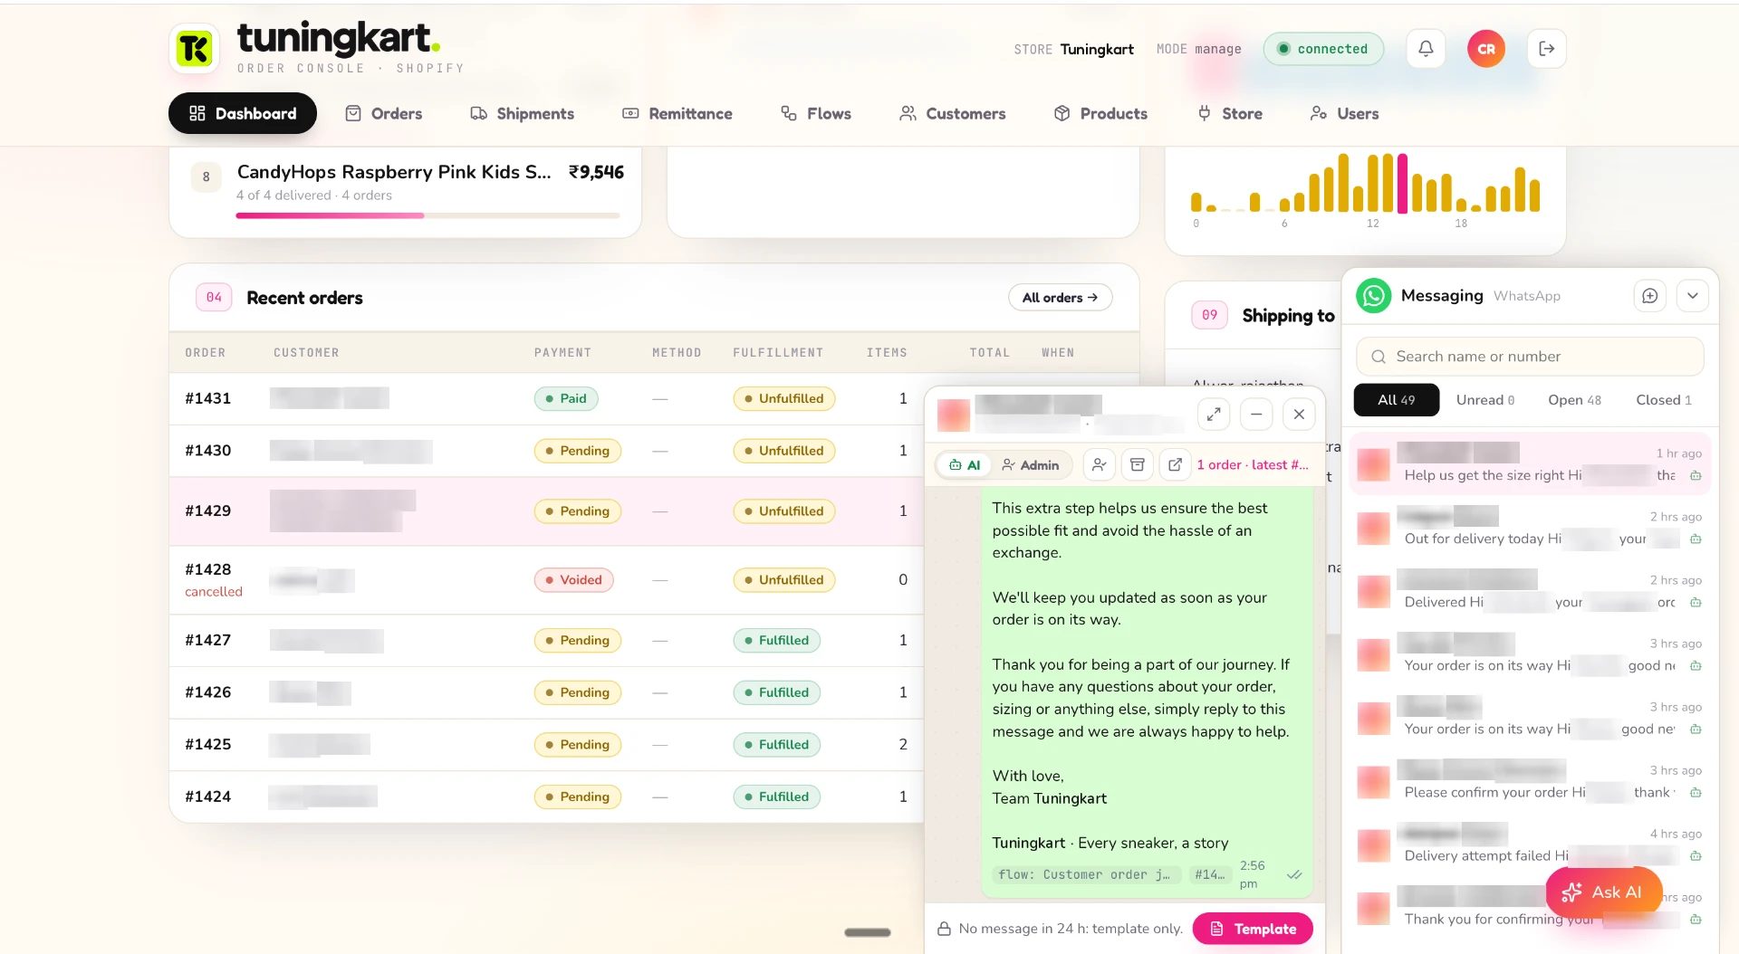This screenshot has height=954, width=1739.
Task: Open the 'Help us get the size right' conversation
Action: tap(1530, 464)
